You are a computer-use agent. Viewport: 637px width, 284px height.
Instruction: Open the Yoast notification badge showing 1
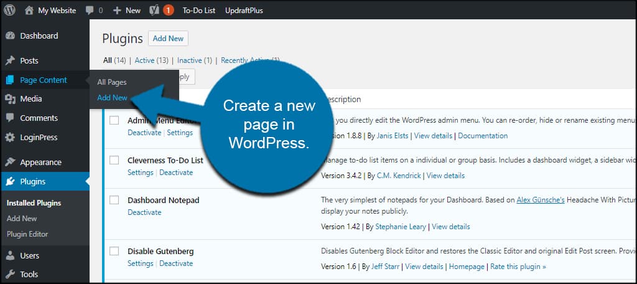click(x=168, y=11)
